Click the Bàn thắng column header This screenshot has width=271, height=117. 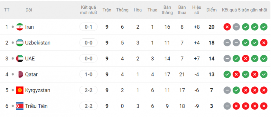click(167, 10)
